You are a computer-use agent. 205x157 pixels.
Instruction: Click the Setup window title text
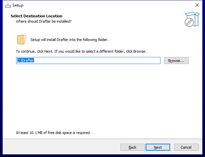point(18,5)
